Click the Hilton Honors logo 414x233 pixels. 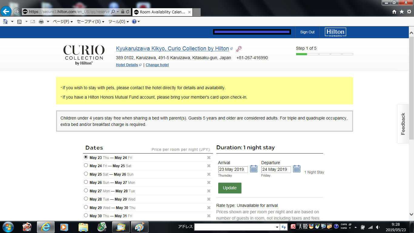click(335, 32)
